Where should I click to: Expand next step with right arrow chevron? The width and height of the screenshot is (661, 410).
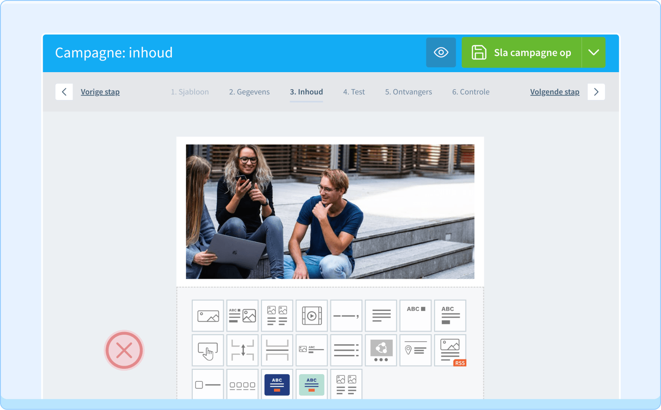click(596, 91)
